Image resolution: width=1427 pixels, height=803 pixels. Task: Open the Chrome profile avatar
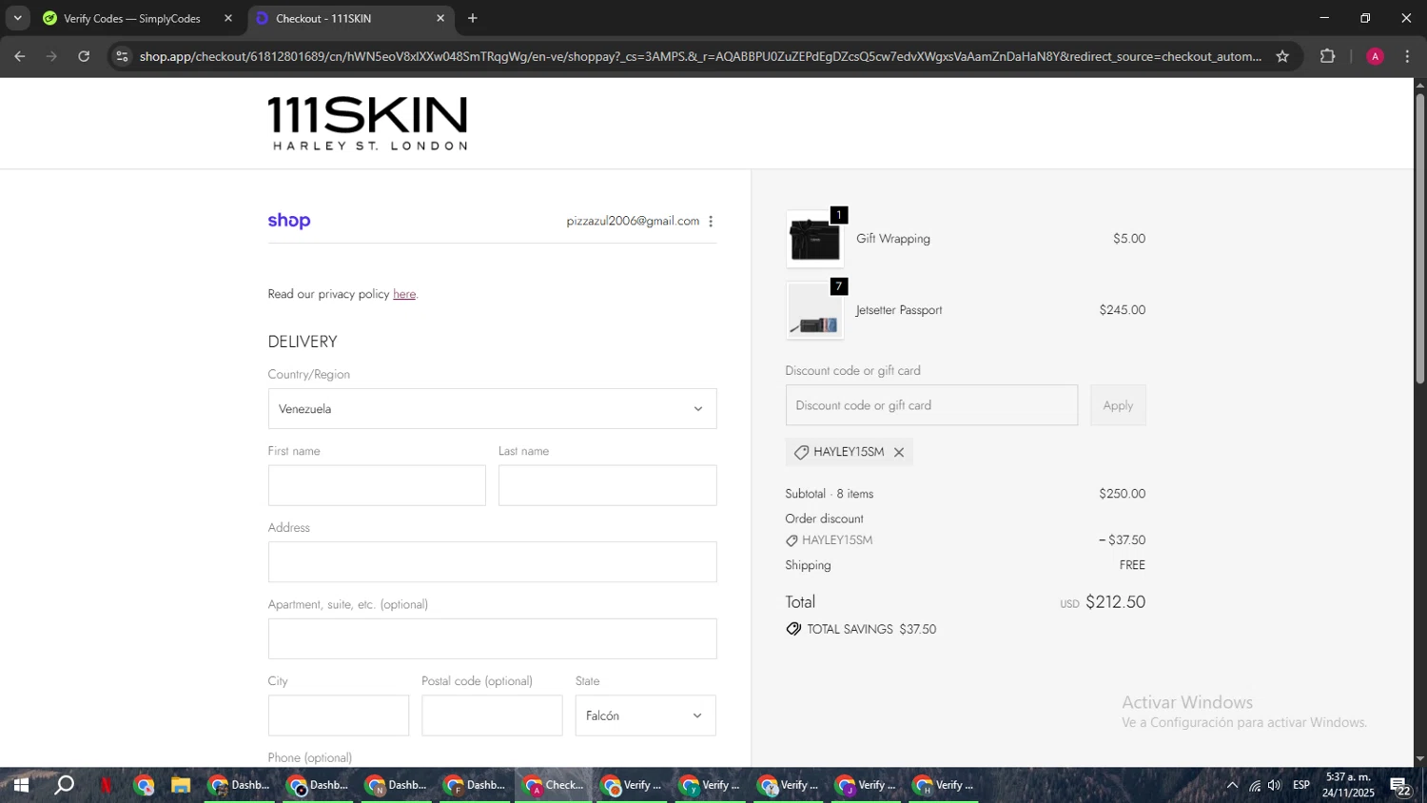[1375, 56]
